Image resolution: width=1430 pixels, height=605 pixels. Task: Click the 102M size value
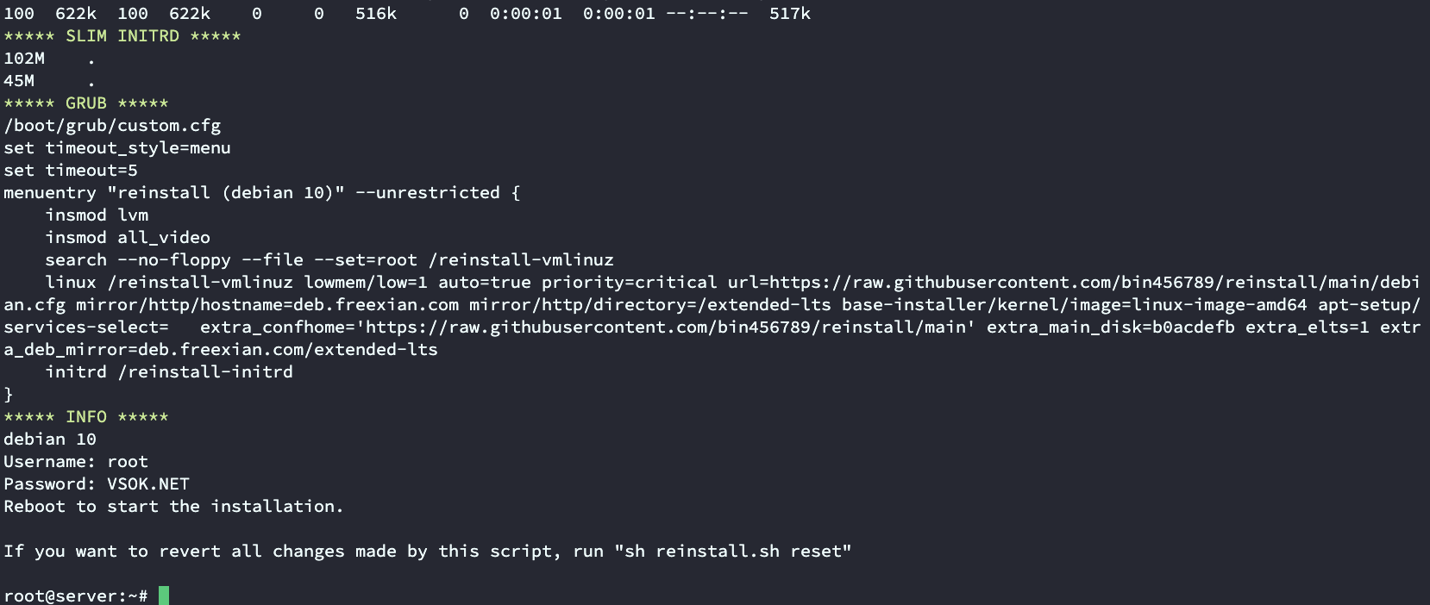tap(24, 59)
